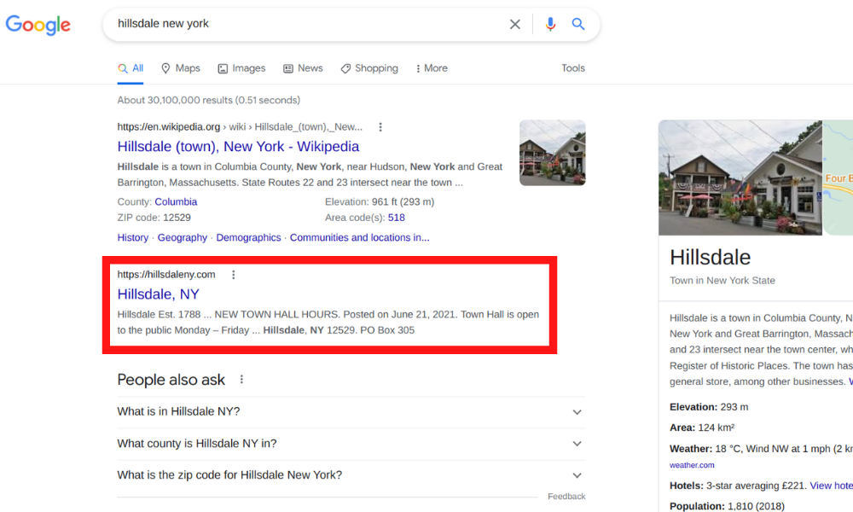Click Elevation: 961 ft (293 m) text
This screenshot has width=853, height=512.
380,202
